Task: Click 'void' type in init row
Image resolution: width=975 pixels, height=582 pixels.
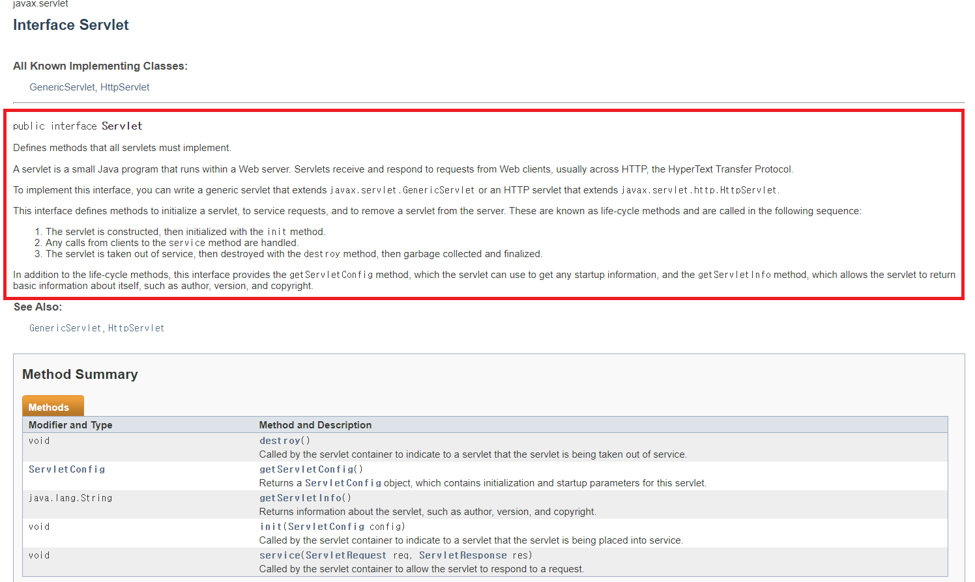Action: (x=39, y=527)
